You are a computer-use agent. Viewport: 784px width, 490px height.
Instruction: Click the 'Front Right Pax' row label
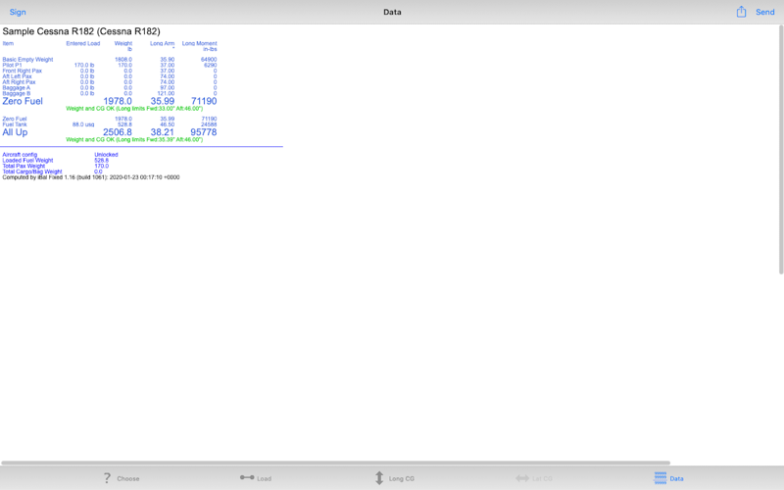point(22,71)
